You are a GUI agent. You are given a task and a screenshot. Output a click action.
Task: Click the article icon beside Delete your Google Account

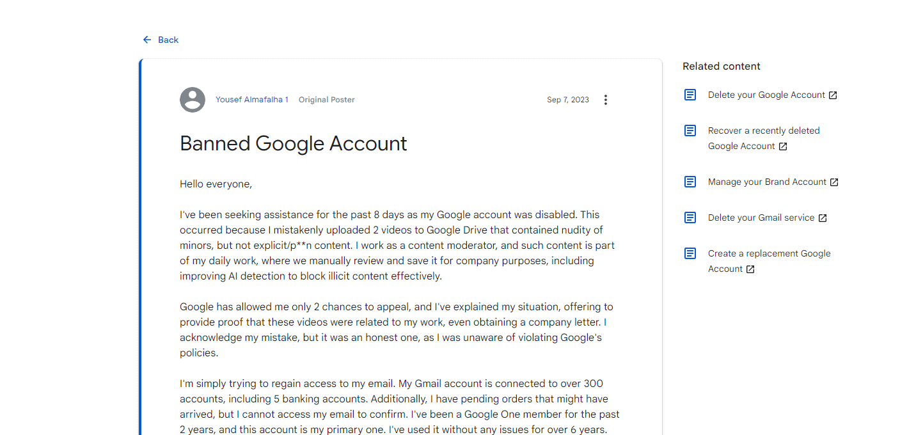click(x=690, y=94)
